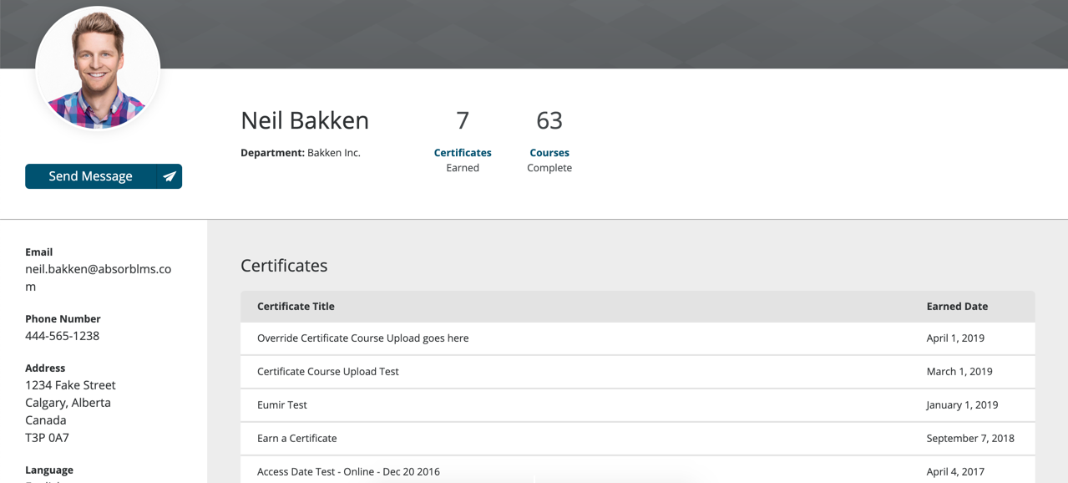Click the Department: Bakken Inc. text
Viewport: 1068px width, 483px height.
pyautogui.click(x=301, y=153)
